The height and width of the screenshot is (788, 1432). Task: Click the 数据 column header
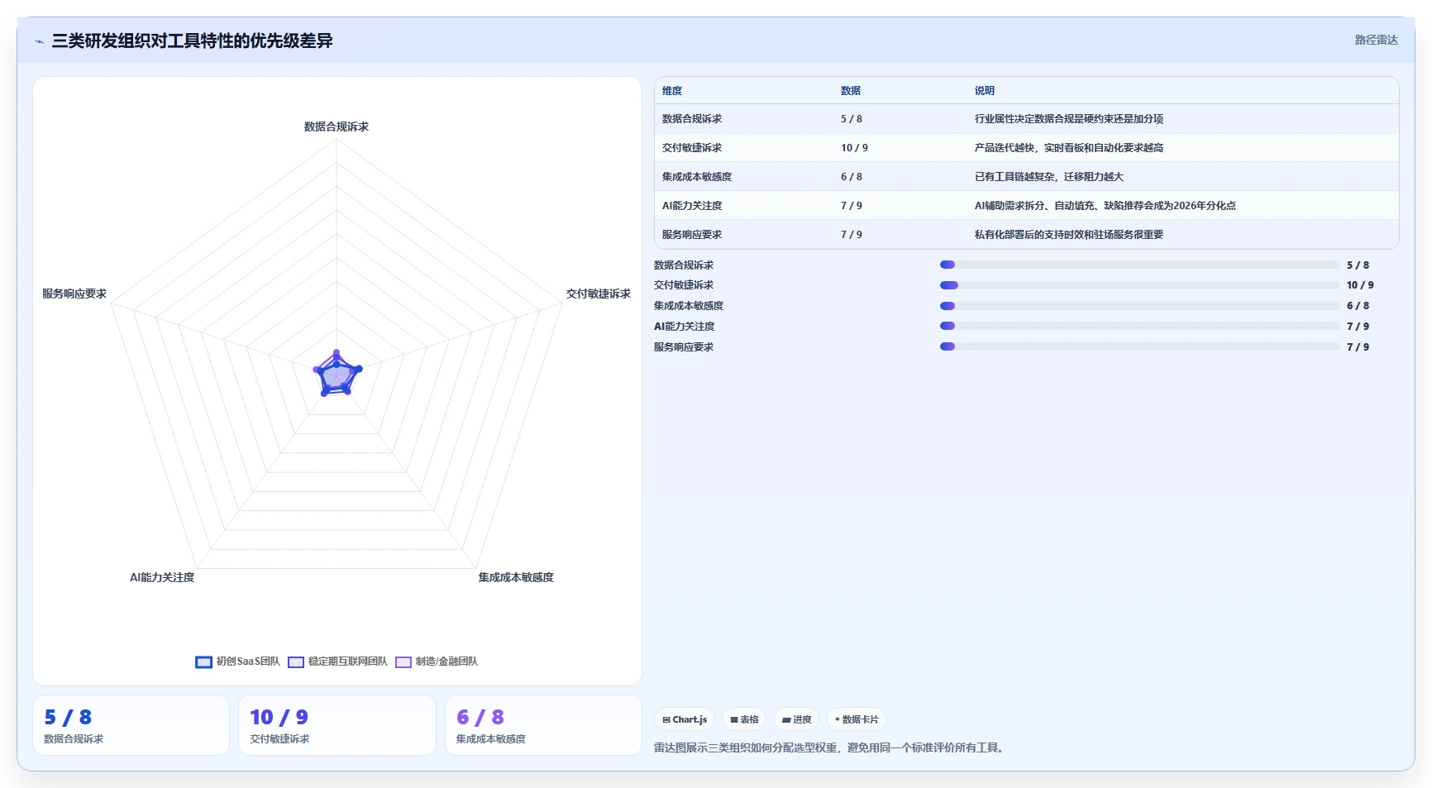[851, 91]
